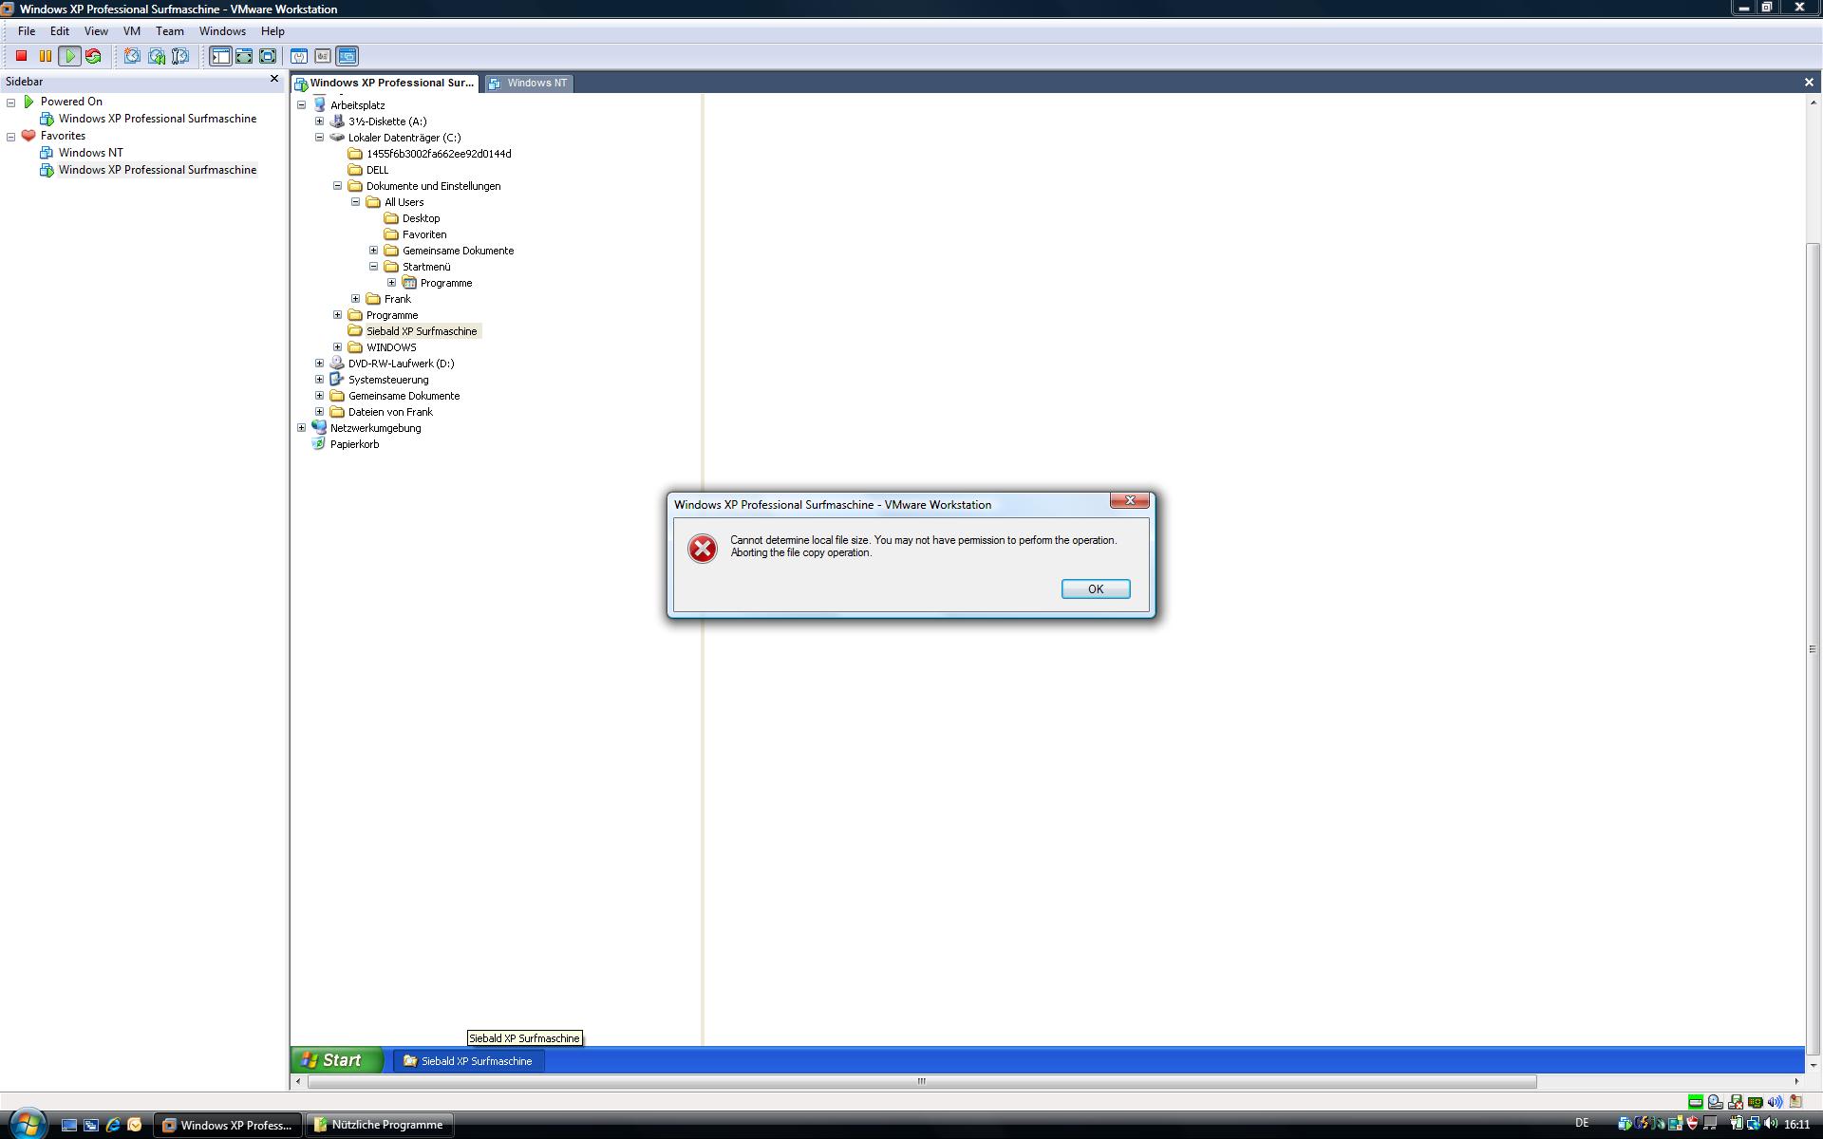This screenshot has width=1823, height=1139.
Task: Expand the WINDOWS folder node
Action: 338,347
